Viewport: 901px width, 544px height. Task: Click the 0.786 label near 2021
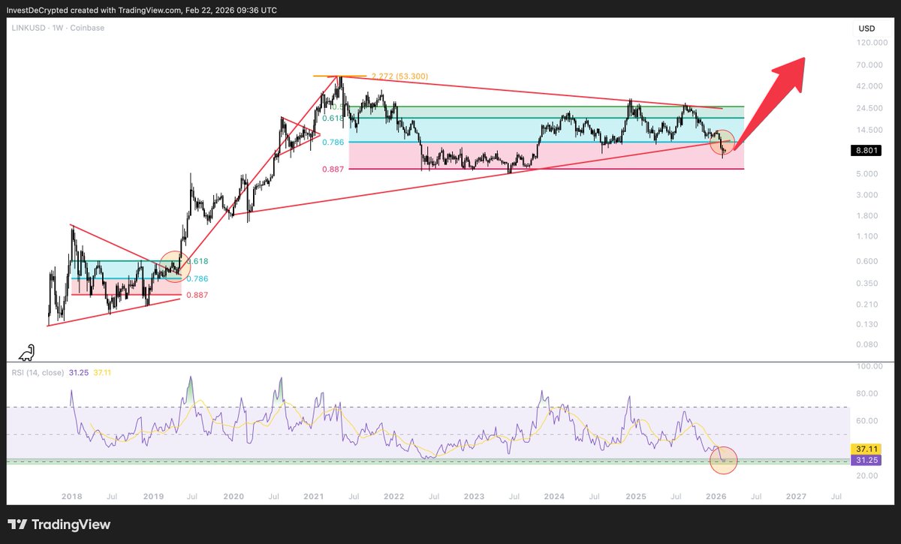click(332, 142)
